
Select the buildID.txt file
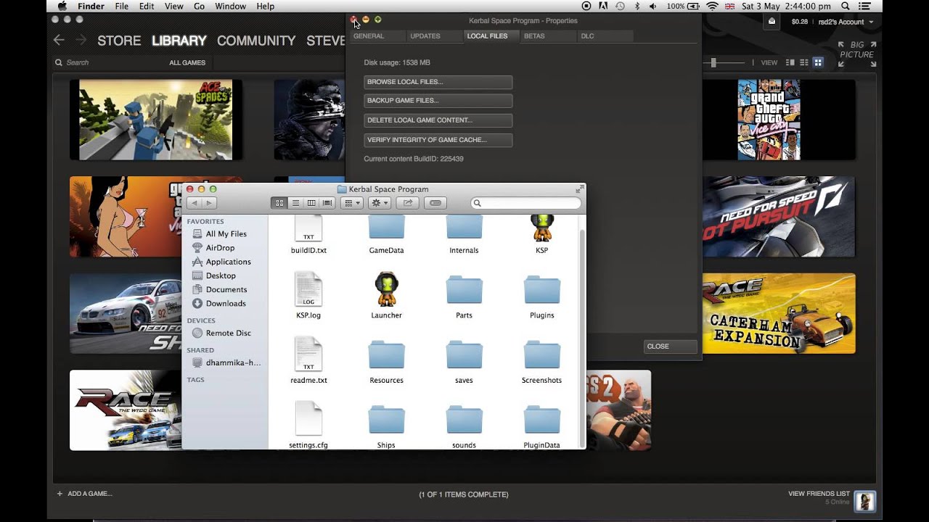coord(308,234)
